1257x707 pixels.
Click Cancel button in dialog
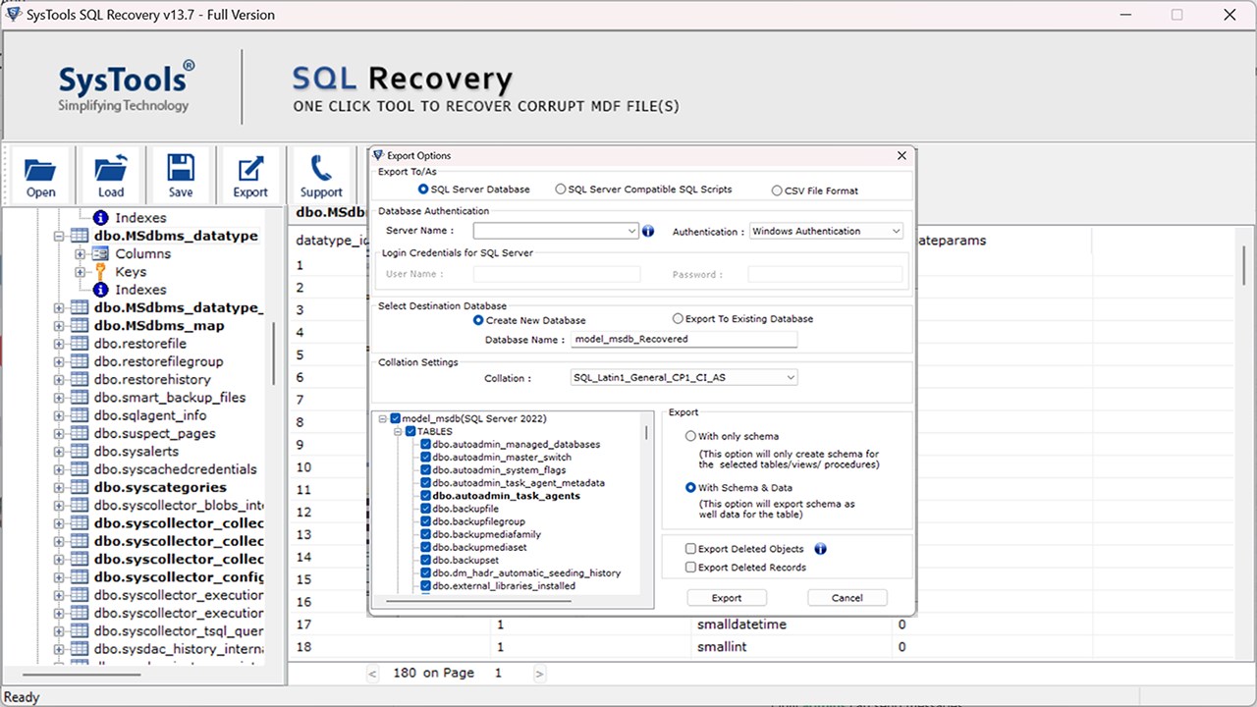(x=847, y=597)
